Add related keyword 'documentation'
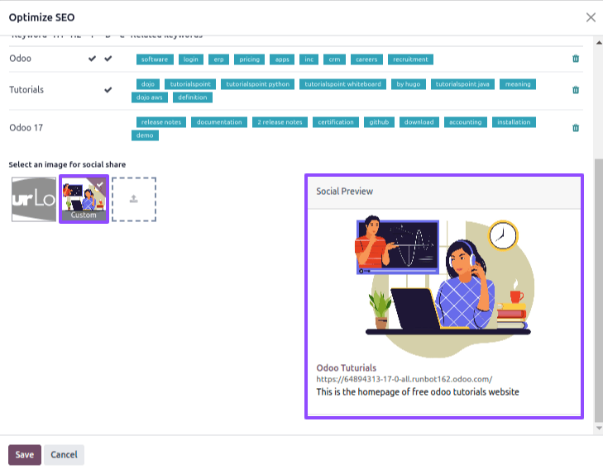603x469 pixels. coord(219,122)
